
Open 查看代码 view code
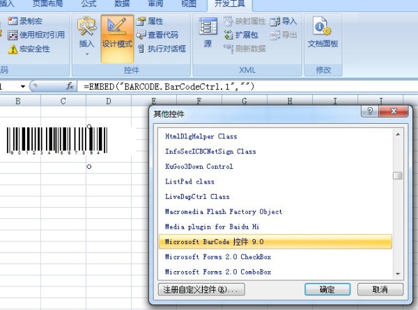pyautogui.click(x=141, y=35)
